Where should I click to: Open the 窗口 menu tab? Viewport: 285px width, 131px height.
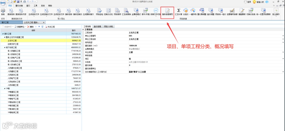pos(28,6)
